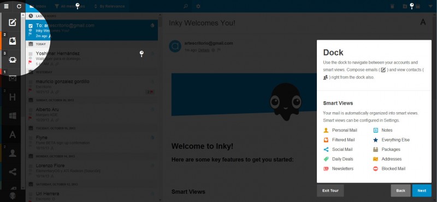Click the move-to-folder icon in top bar

405,6
